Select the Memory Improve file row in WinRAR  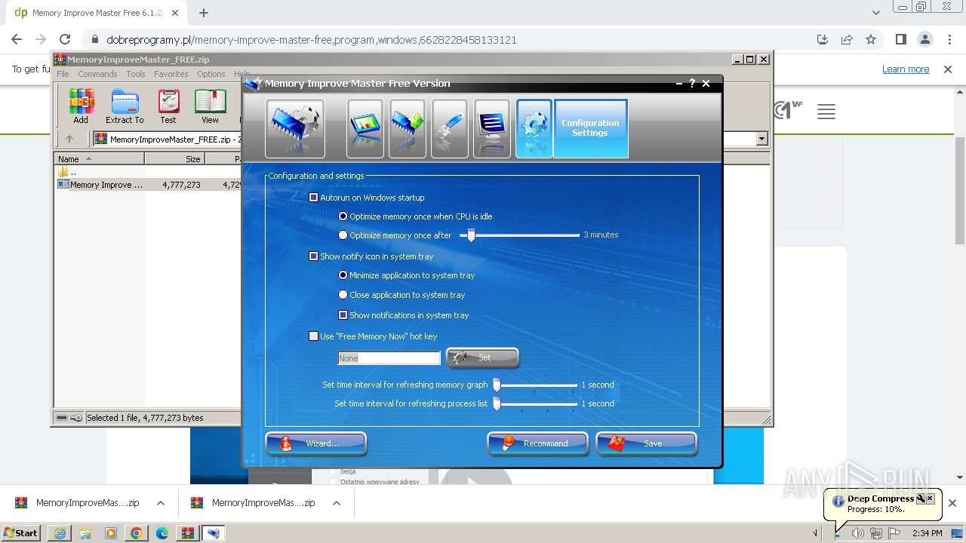click(x=148, y=185)
